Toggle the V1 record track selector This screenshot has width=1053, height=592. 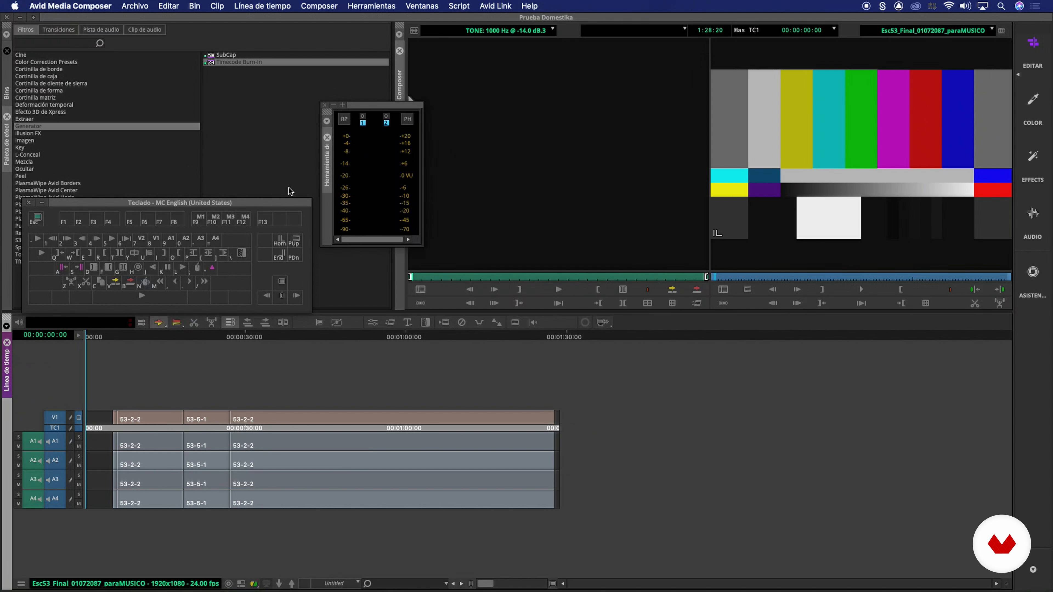click(55, 417)
